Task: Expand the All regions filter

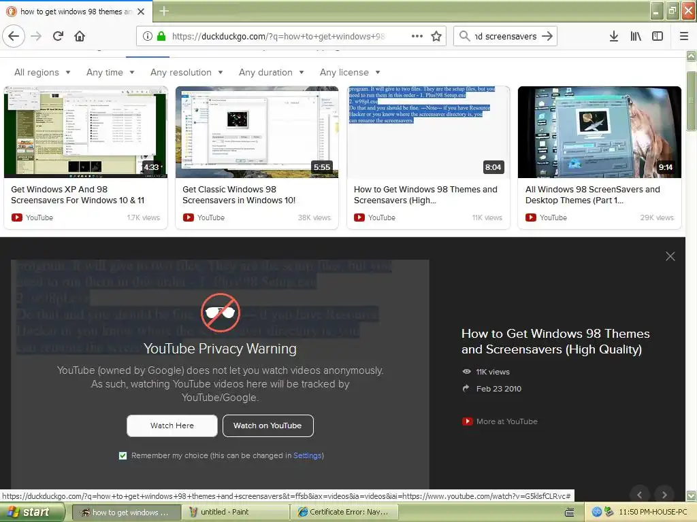Action: point(42,72)
